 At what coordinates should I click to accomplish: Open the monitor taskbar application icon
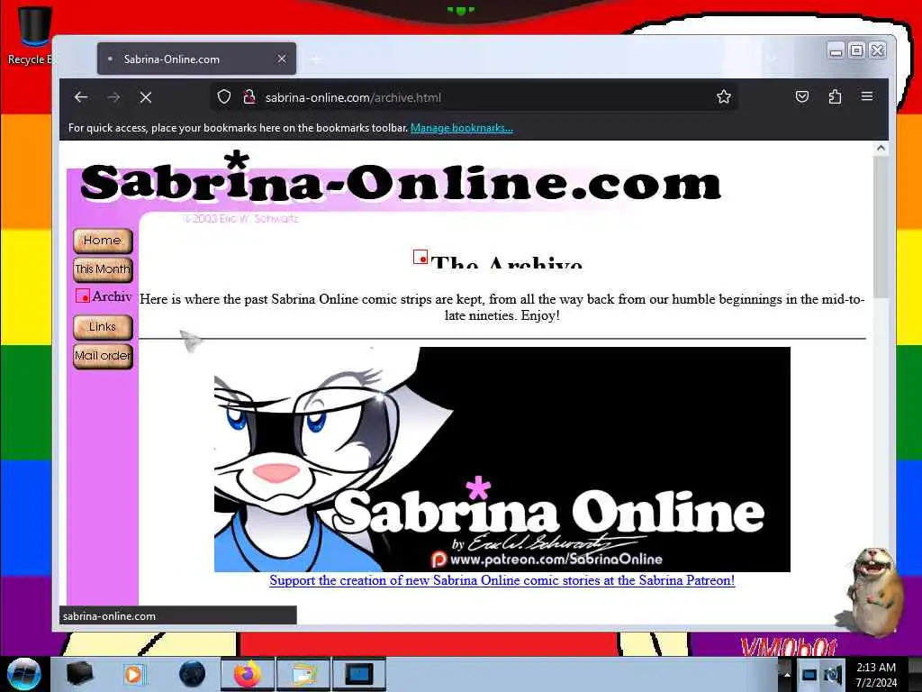pyautogui.click(x=358, y=674)
